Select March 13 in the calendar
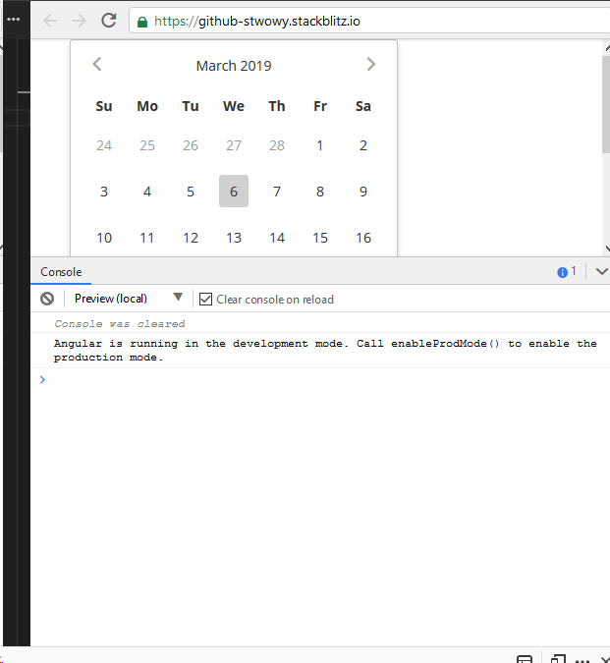The width and height of the screenshot is (610, 663). [x=234, y=238]
